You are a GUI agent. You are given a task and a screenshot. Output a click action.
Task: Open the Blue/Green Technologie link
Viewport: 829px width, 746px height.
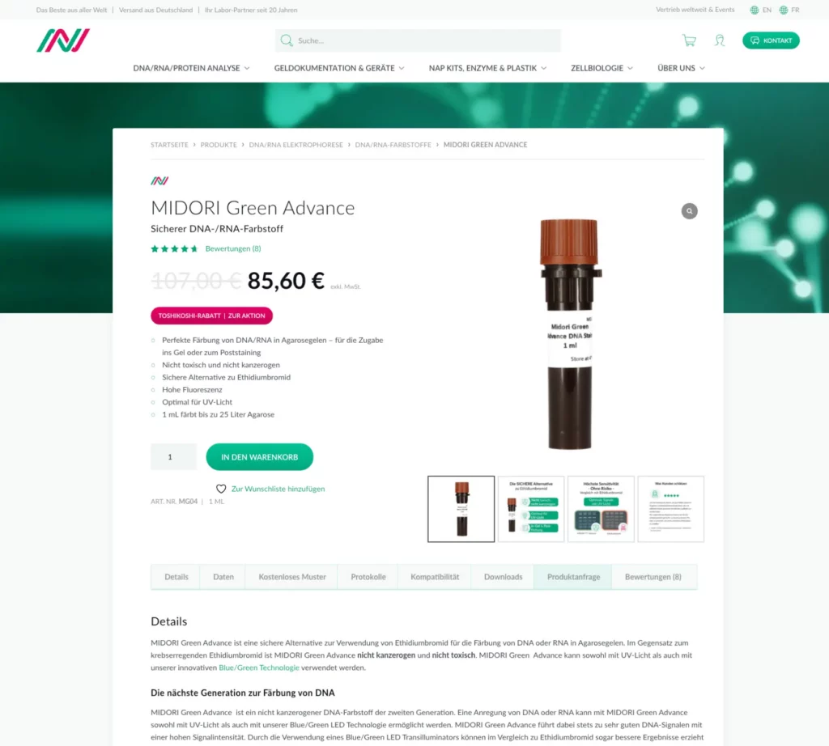259,668
